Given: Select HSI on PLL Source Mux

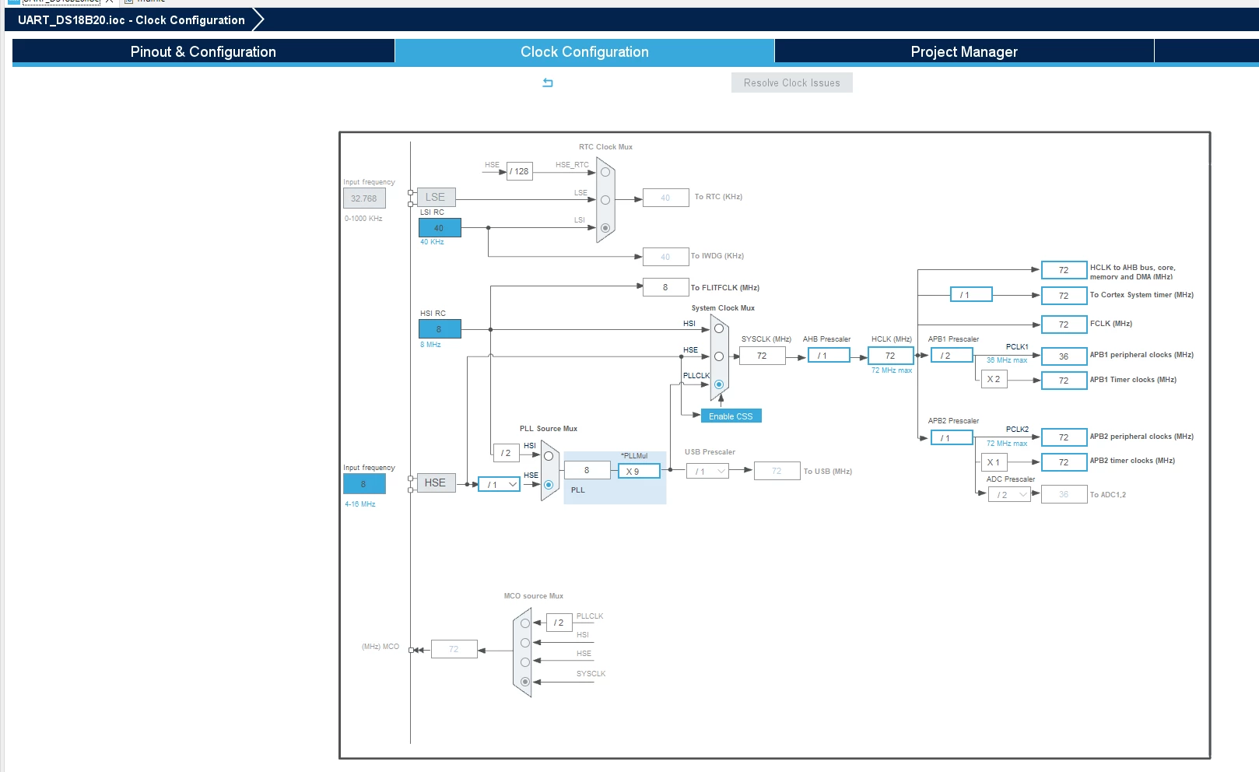Looking at the screenshot, I should pos(549,456).
